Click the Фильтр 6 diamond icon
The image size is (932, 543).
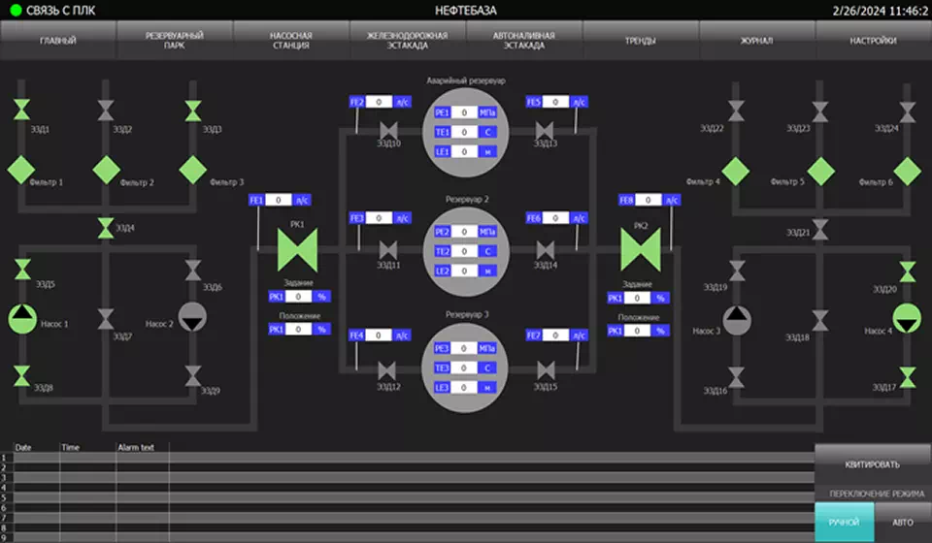906,170
